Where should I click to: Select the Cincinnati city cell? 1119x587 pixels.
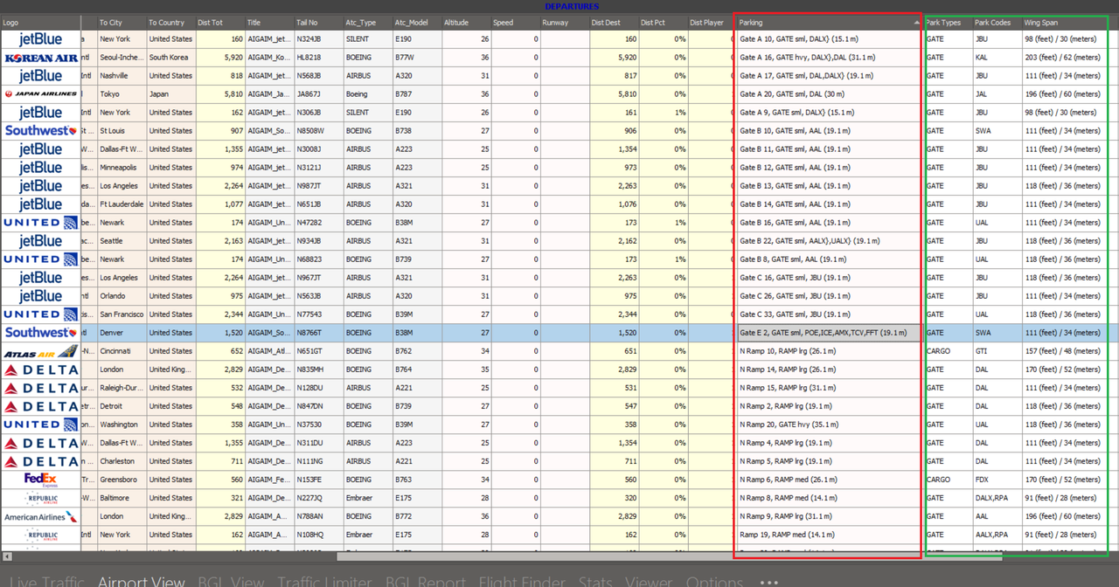[121, 351]
